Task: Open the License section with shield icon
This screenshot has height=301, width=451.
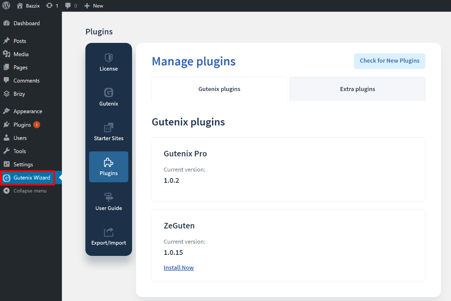Action: coord(109,62)
